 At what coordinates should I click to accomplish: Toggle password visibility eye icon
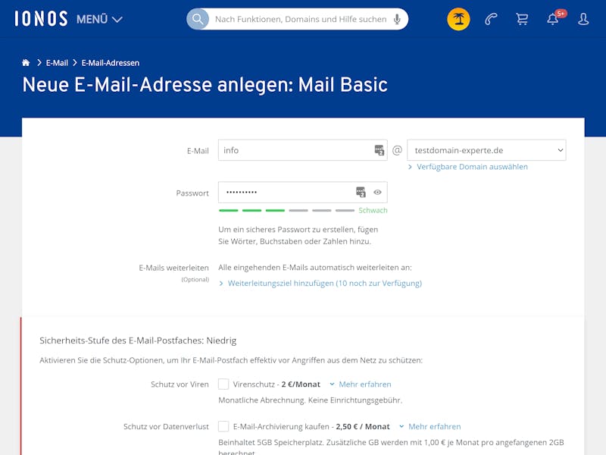[377, 193]
